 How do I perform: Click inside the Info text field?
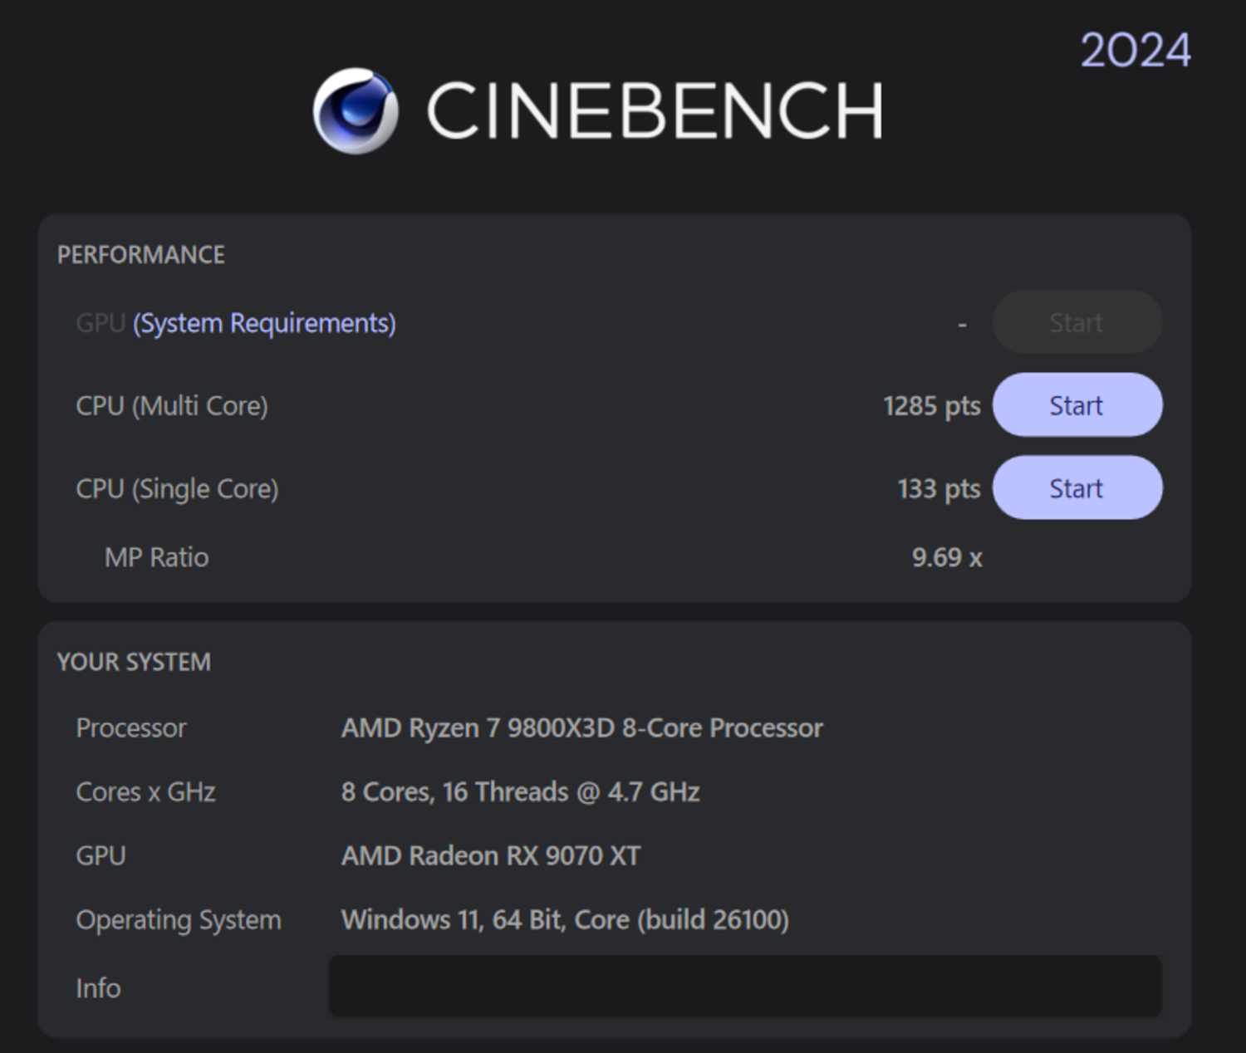coord(744,987)
